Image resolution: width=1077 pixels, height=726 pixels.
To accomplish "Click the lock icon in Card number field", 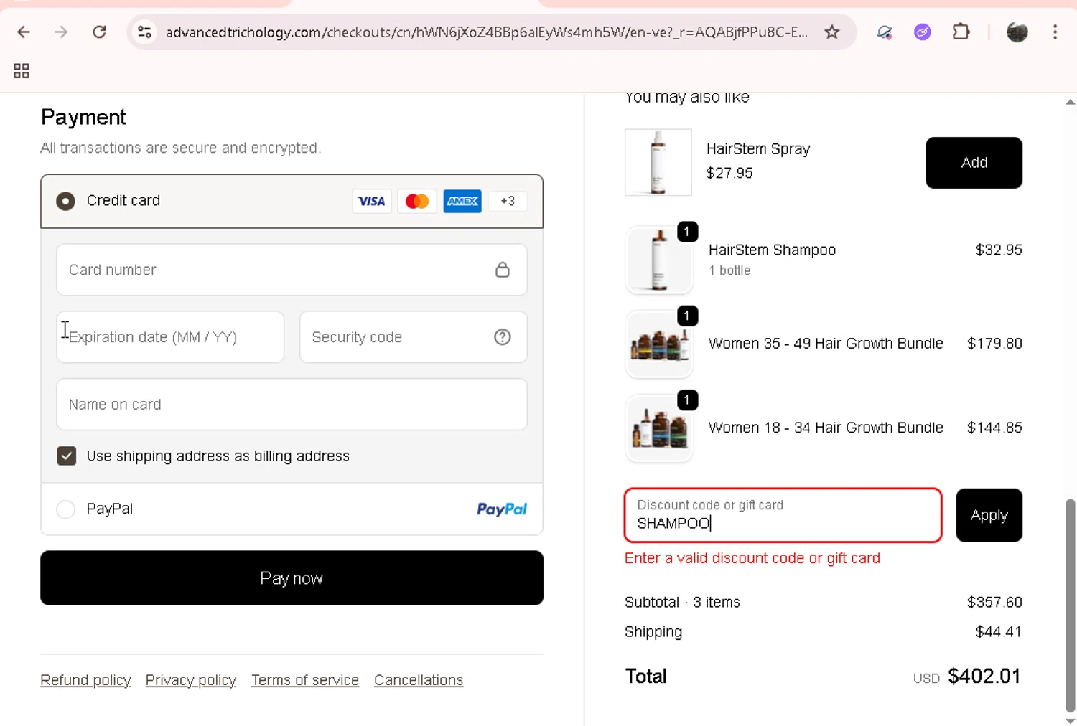I will click(x=503, y=270).
